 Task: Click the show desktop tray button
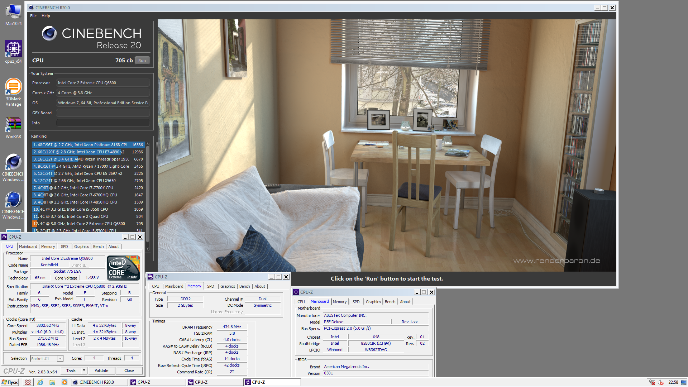(x=684, y=382)
